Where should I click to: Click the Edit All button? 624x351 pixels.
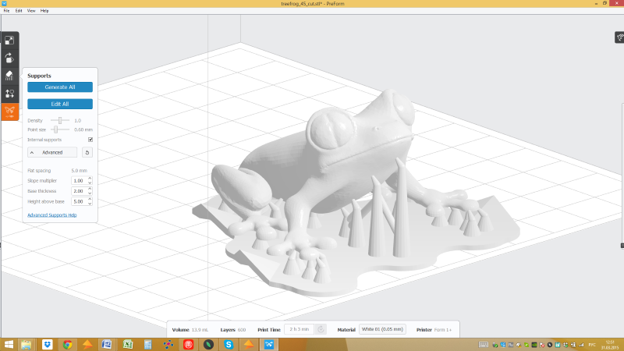60,104
